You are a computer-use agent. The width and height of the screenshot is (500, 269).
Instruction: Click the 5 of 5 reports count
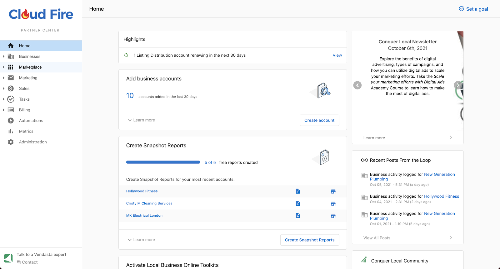tap(210, 162)
